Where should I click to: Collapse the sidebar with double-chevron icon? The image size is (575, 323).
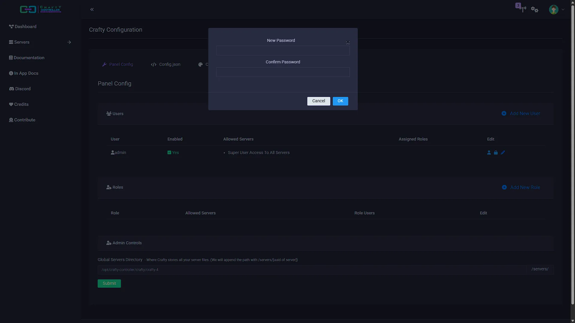[x=92, y=10]
